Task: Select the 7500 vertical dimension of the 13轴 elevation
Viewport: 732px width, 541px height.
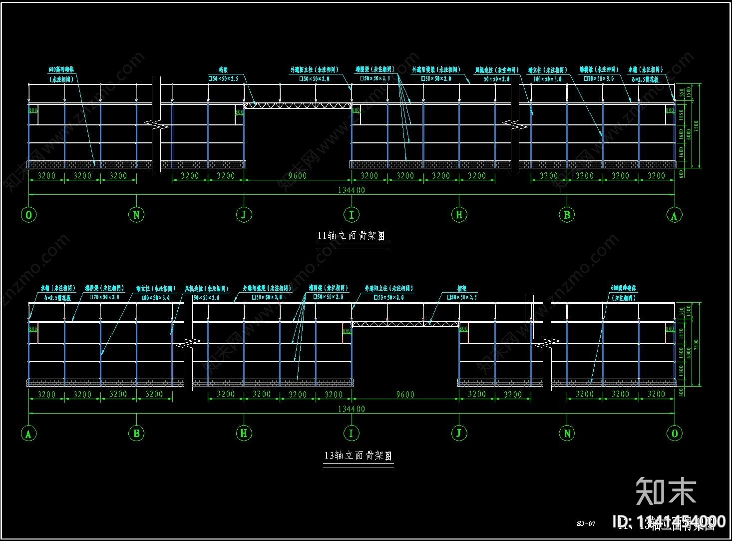Action: pos(696,345)
